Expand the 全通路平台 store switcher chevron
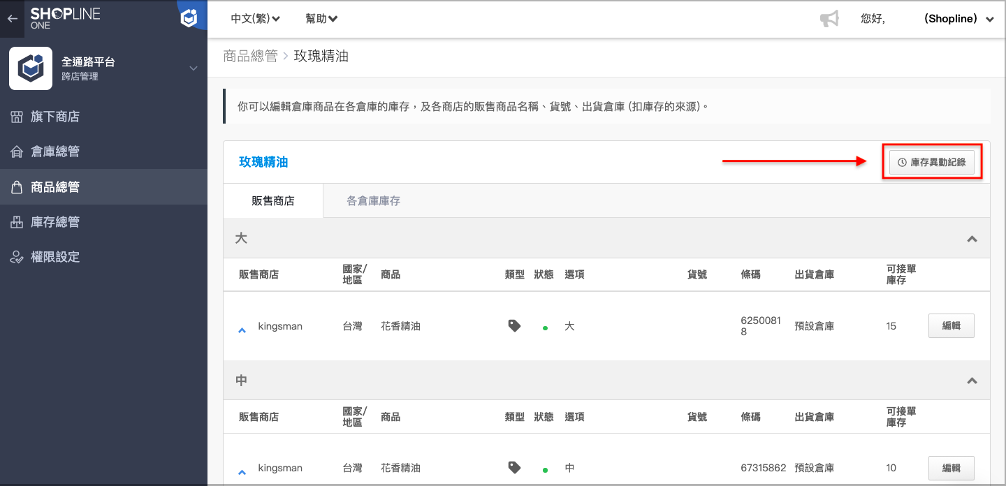 (194, 68)
